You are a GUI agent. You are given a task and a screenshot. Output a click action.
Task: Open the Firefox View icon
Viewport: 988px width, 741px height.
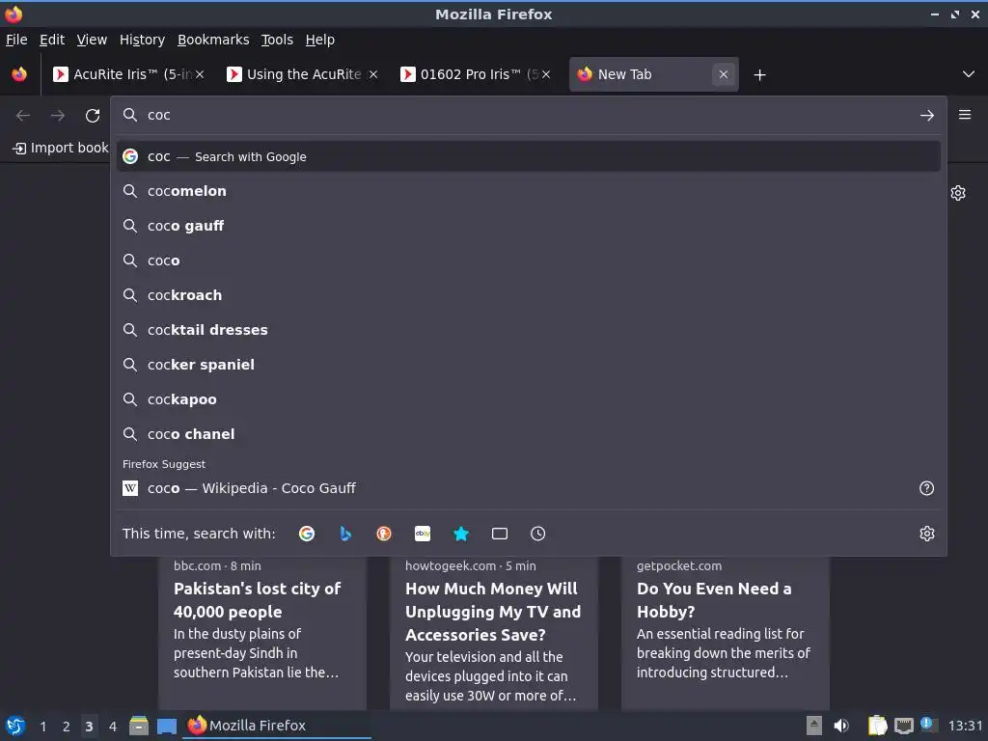point(19,74)
